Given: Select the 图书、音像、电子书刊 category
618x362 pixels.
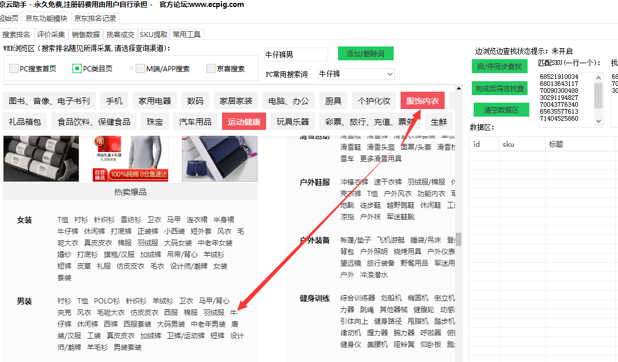Looking at the screenshot, I should tap(49, 101).
